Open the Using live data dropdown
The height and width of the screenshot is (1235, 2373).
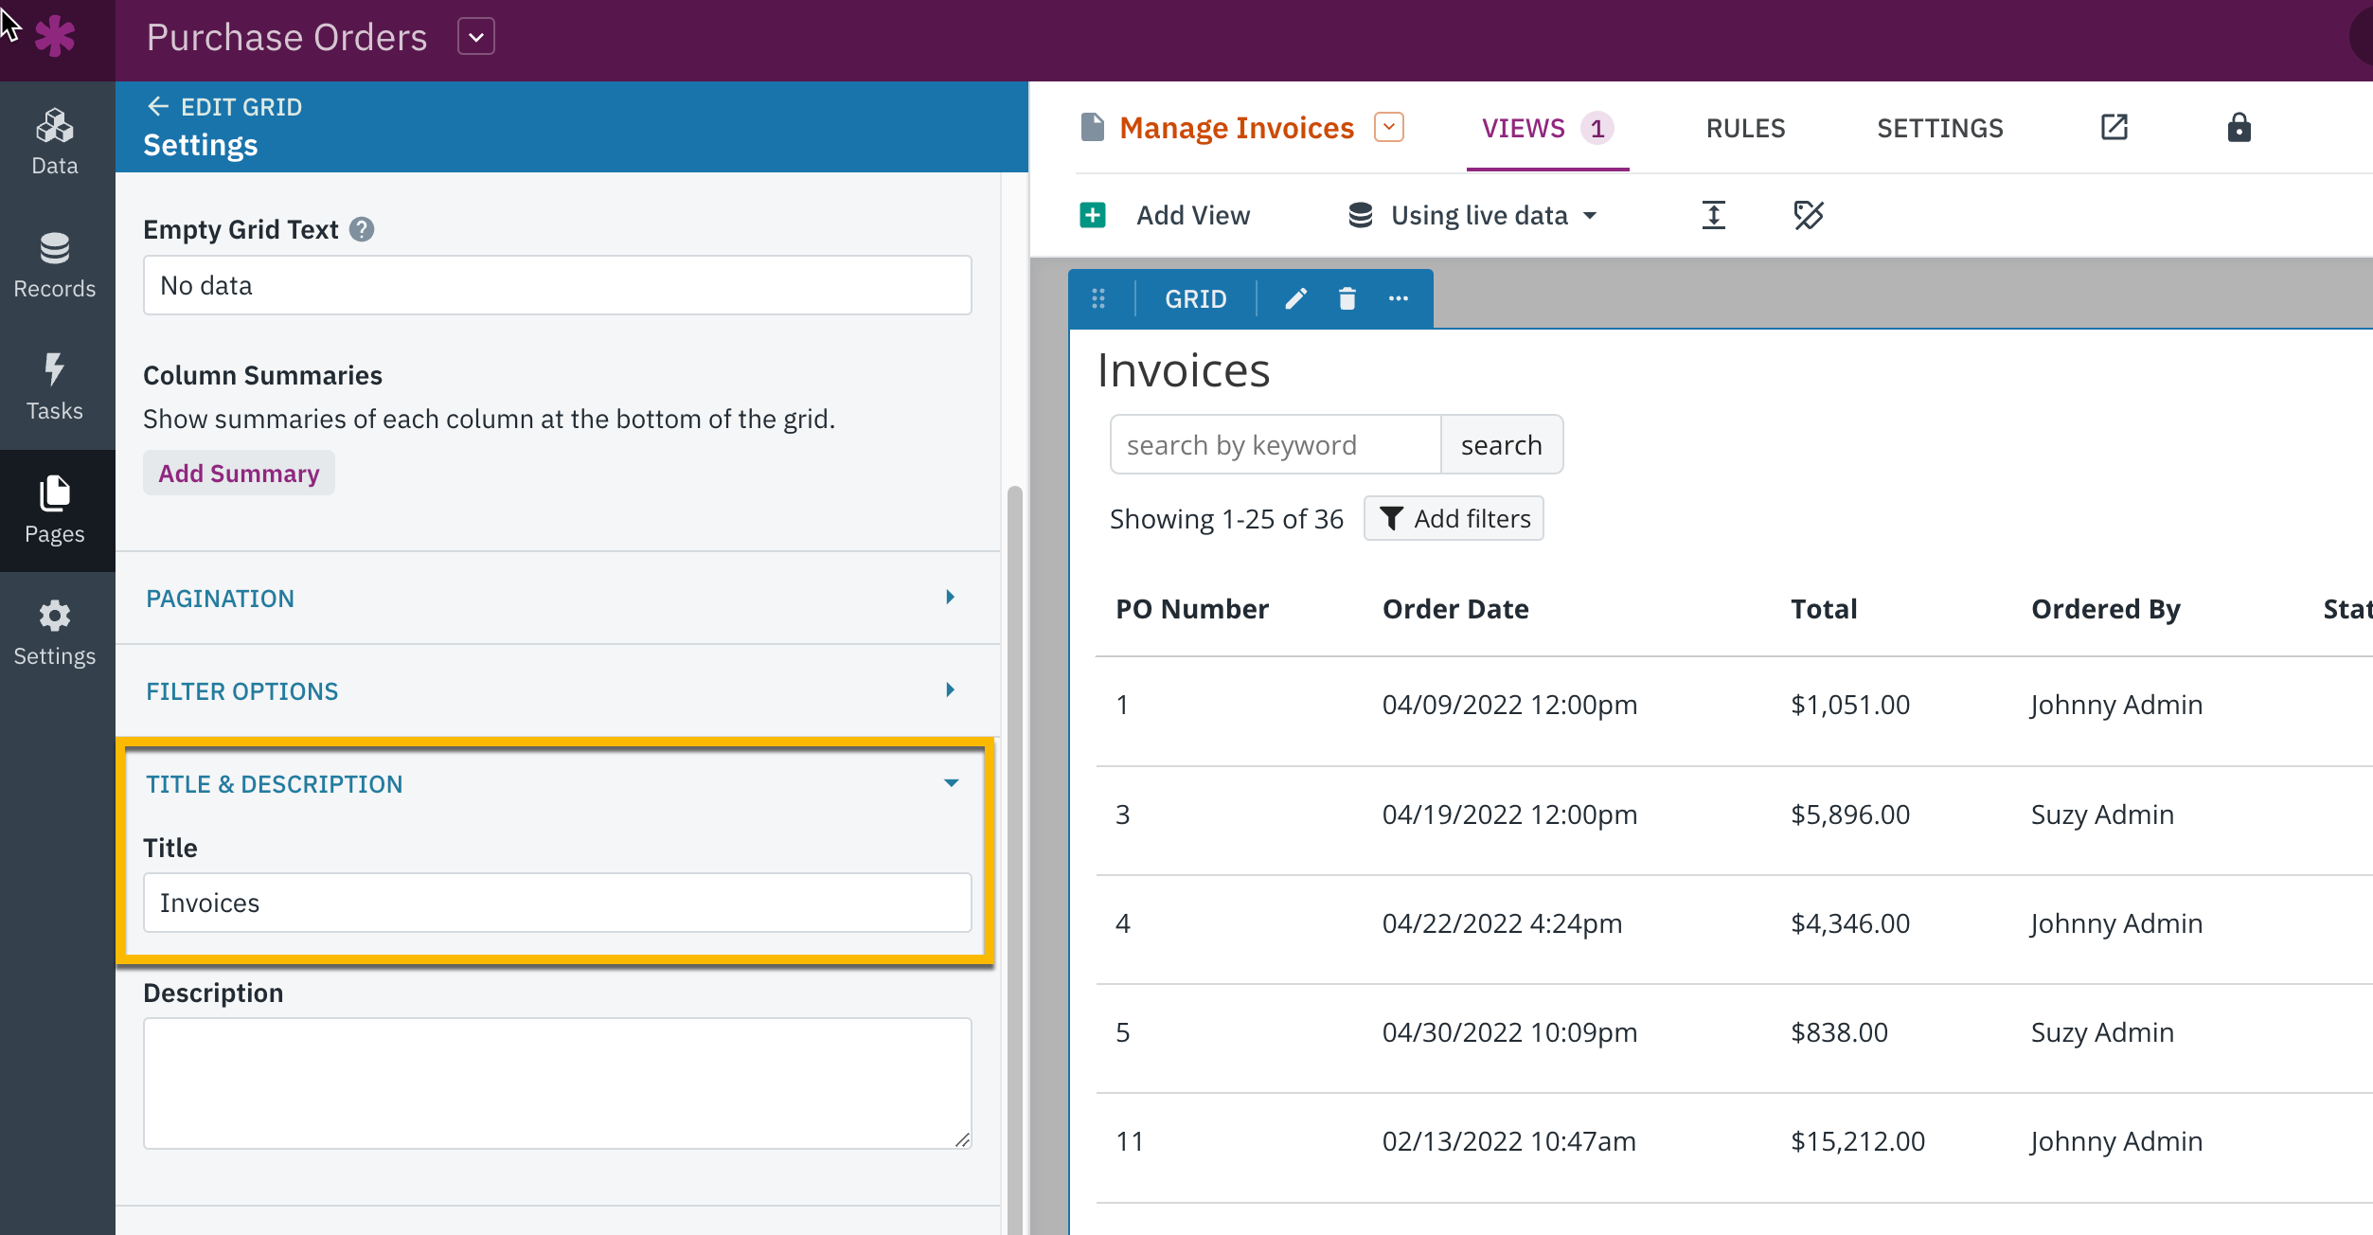(x=1472, y=215)
